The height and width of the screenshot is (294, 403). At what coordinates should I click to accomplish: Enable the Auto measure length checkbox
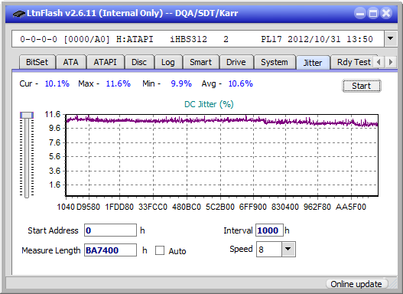(160, 250)
